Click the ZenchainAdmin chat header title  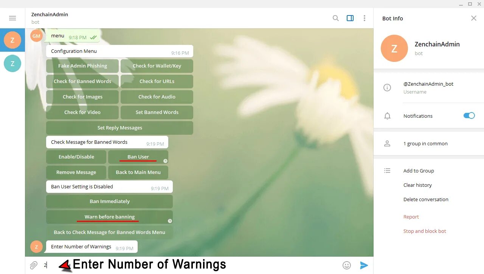point(50,14)
